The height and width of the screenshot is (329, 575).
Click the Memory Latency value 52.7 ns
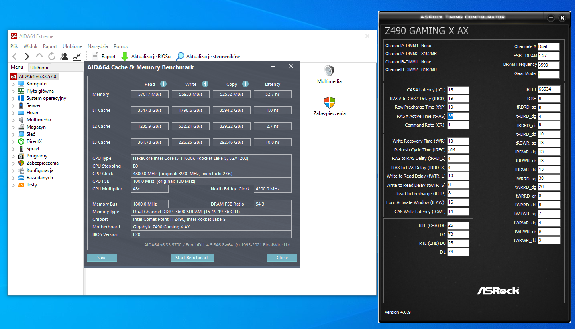[273, 94]
